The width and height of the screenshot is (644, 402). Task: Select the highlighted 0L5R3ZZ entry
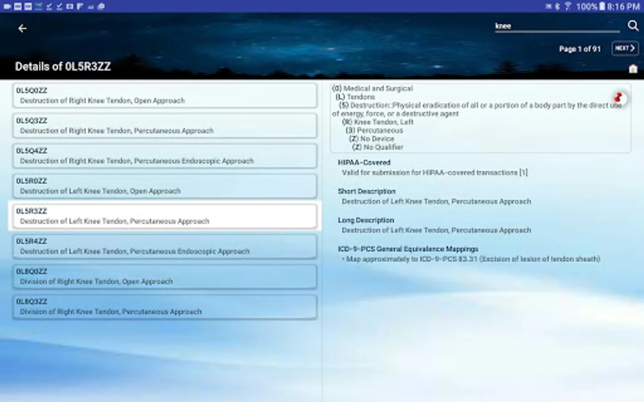(165, 216)
